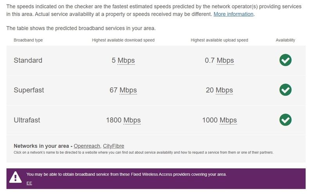Follow the EE Fixed Wireless provider link
This screenshot has height=194, width=313.
coord(29,183)
